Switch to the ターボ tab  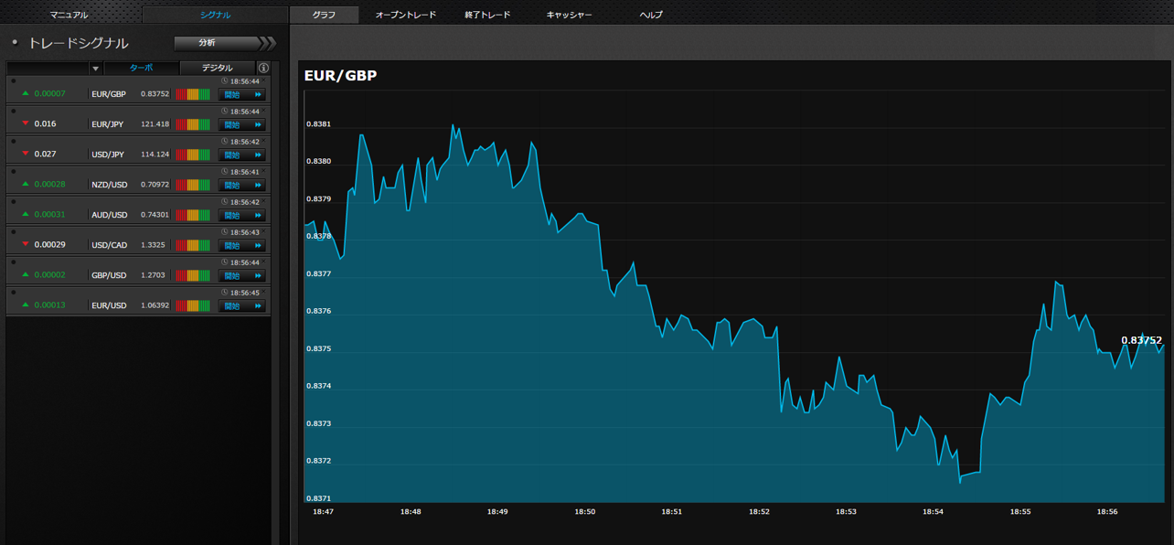(x=141, y=68)
